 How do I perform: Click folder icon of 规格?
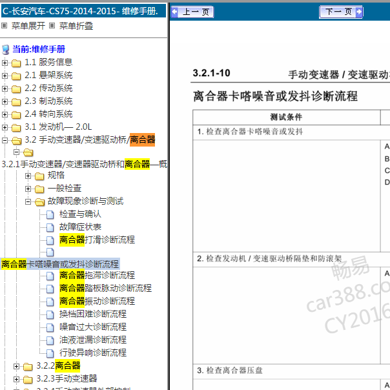pos(39,176)
